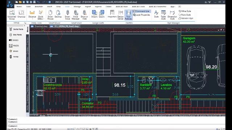Switch to the Express ribbon tab

(x=98, y=6)
